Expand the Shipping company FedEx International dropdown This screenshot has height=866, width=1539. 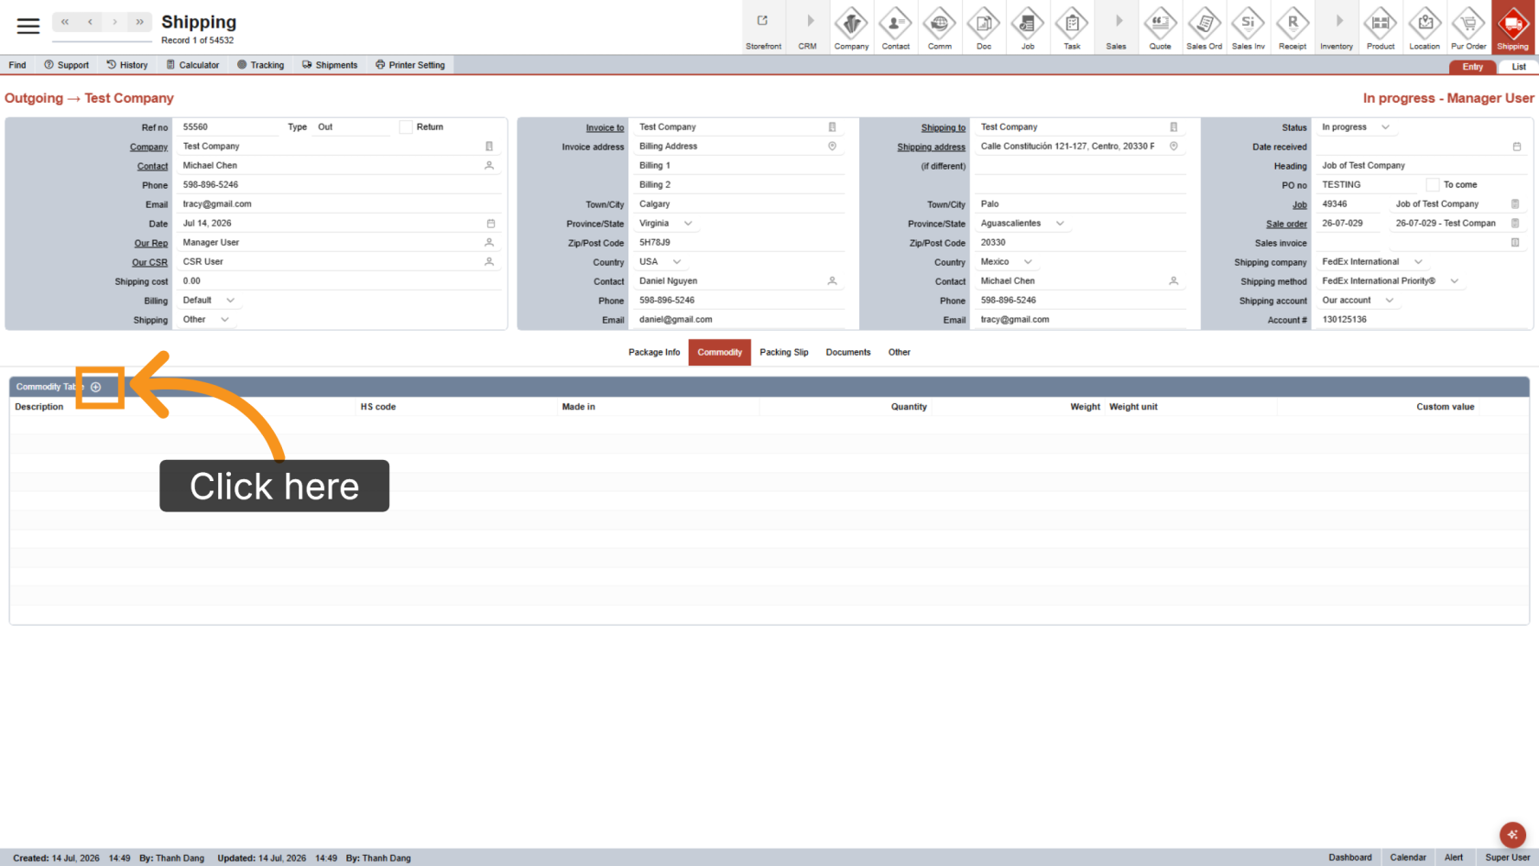[1371, 262]
